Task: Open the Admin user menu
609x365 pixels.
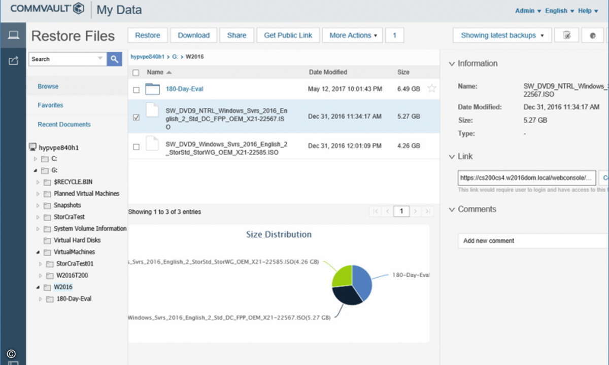Action: click(528, 11)
